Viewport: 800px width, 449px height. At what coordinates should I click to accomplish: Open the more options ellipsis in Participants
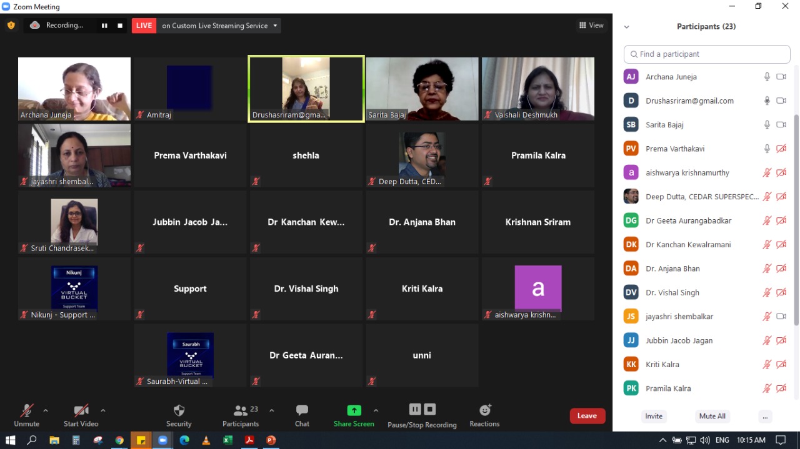coord(764,417)
